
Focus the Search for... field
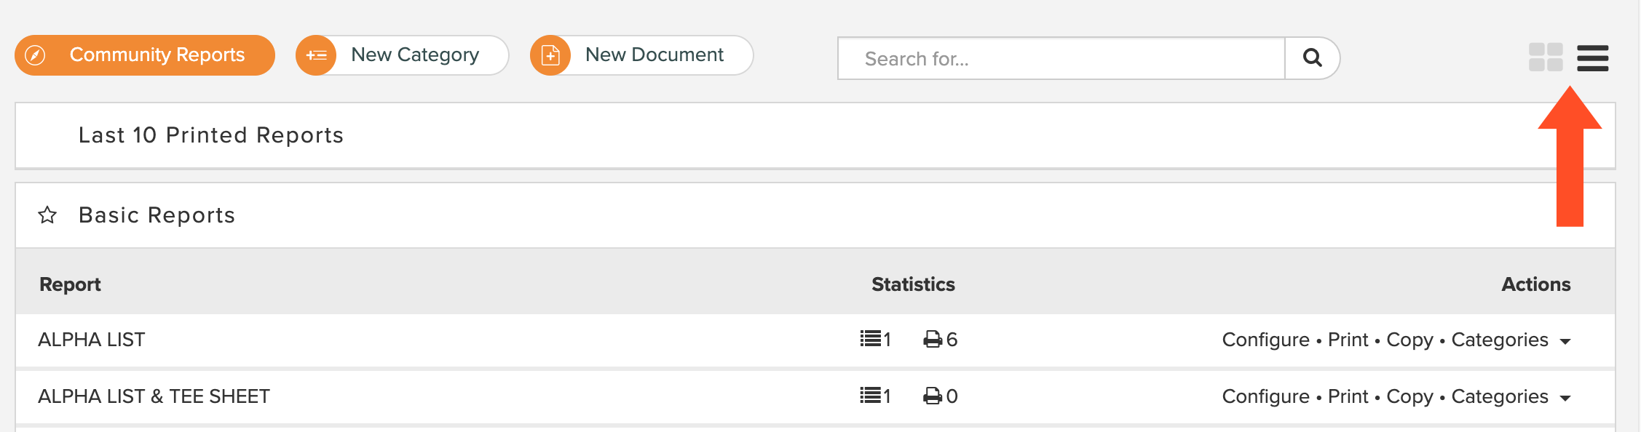tap(1061, 58)
